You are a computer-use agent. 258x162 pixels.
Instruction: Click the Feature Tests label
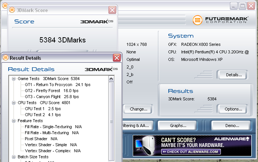tap(30, 121)
